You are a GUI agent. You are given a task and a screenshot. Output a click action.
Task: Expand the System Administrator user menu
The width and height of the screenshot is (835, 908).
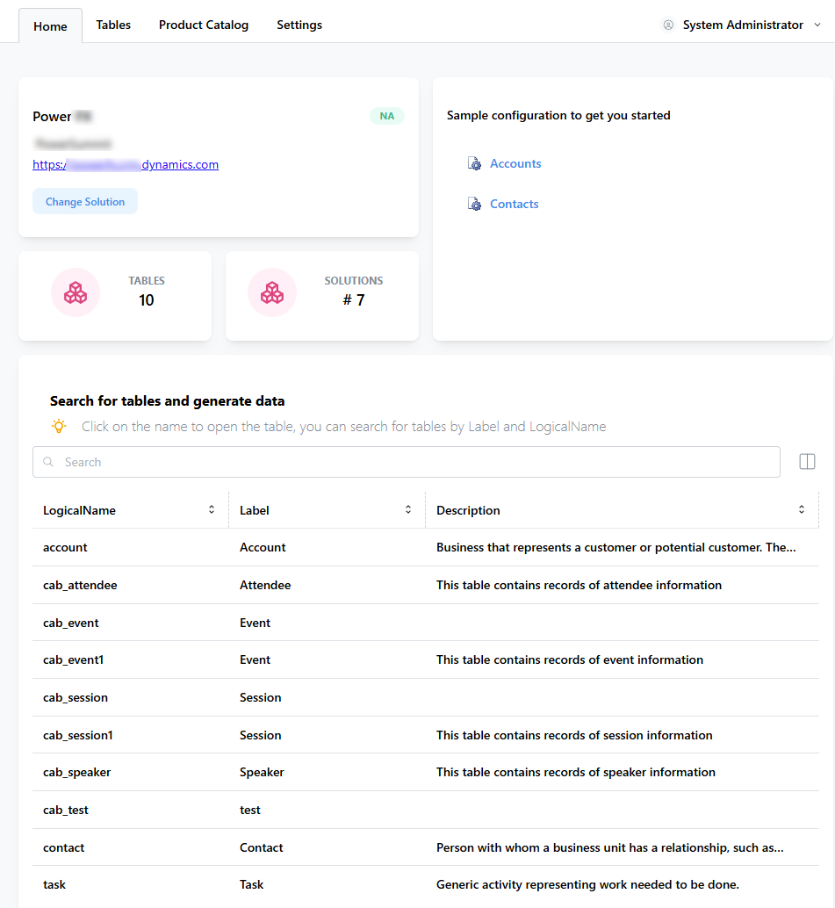pos(817,25)
